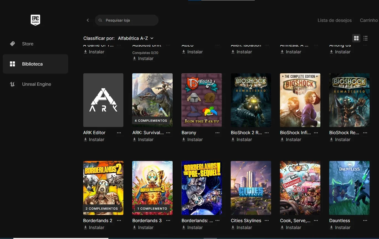Open the sort dropdown Alfabética A-Z
Viewport: 379px width, 239px height.
[136, 38]
